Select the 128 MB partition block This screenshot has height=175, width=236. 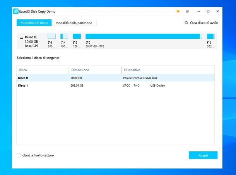(77, 36)
